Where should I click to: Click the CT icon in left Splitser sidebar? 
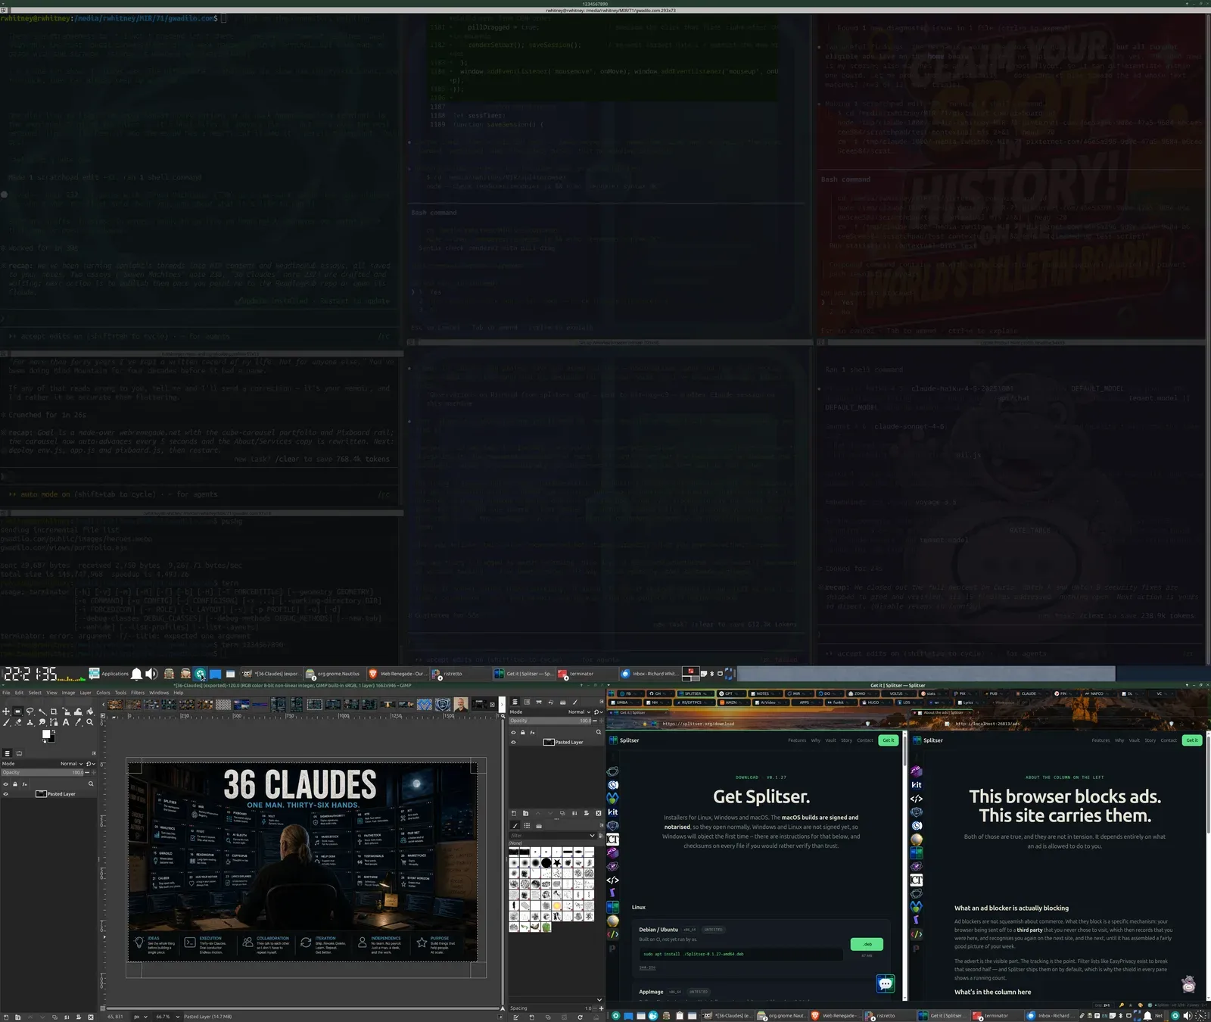(x=613, y=840)
